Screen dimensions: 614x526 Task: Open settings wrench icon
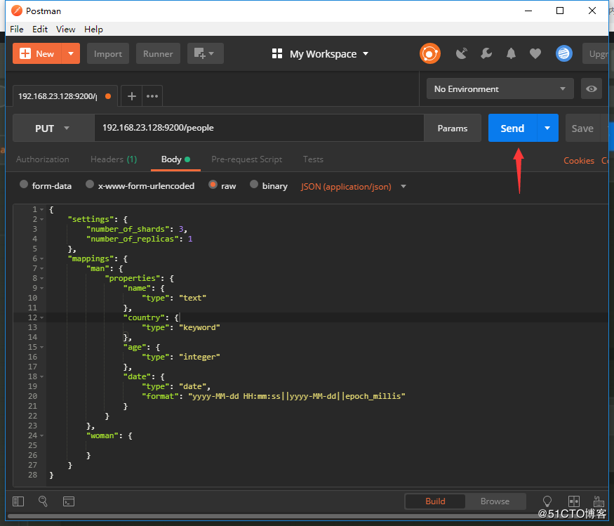tap(486, 53)
